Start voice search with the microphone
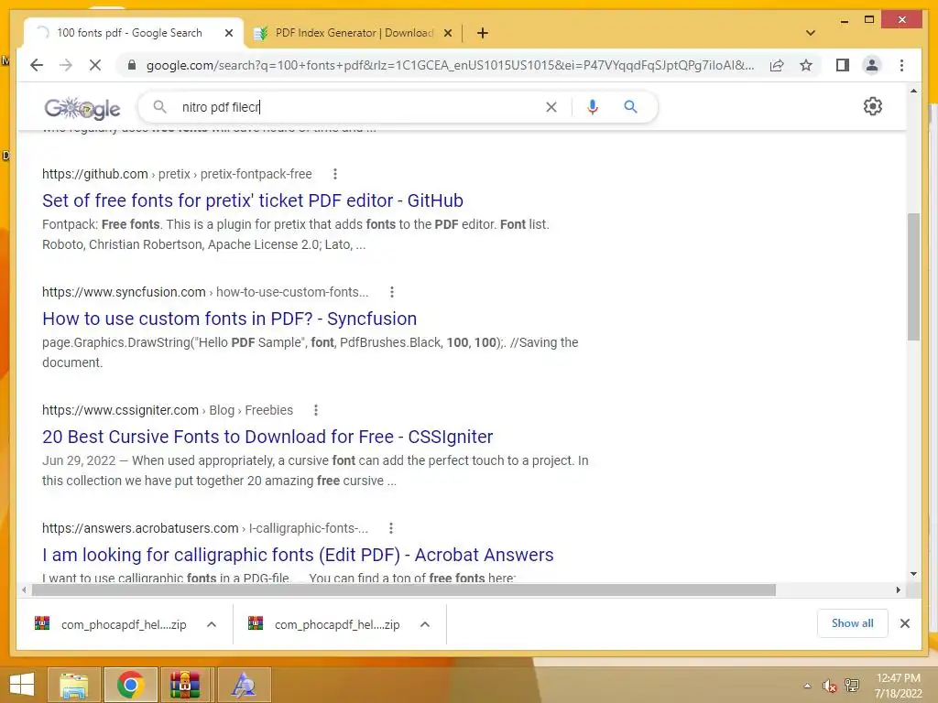The height and width of the screenshot is (703, 938). tap(593, 107)
